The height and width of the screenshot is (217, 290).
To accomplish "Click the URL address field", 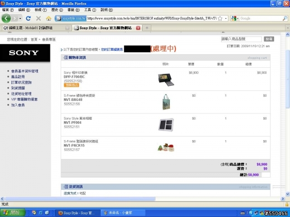I will click(x=152, y=18).
